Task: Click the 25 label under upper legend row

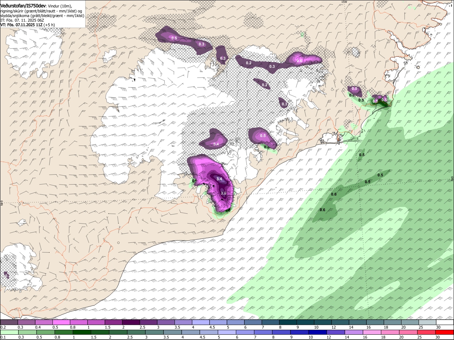Action: coord(421,327)
